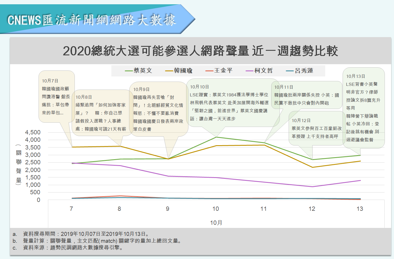Click y-axis value 4,000
The width and height of the screenshot is (394, 259).
(33, 140)
